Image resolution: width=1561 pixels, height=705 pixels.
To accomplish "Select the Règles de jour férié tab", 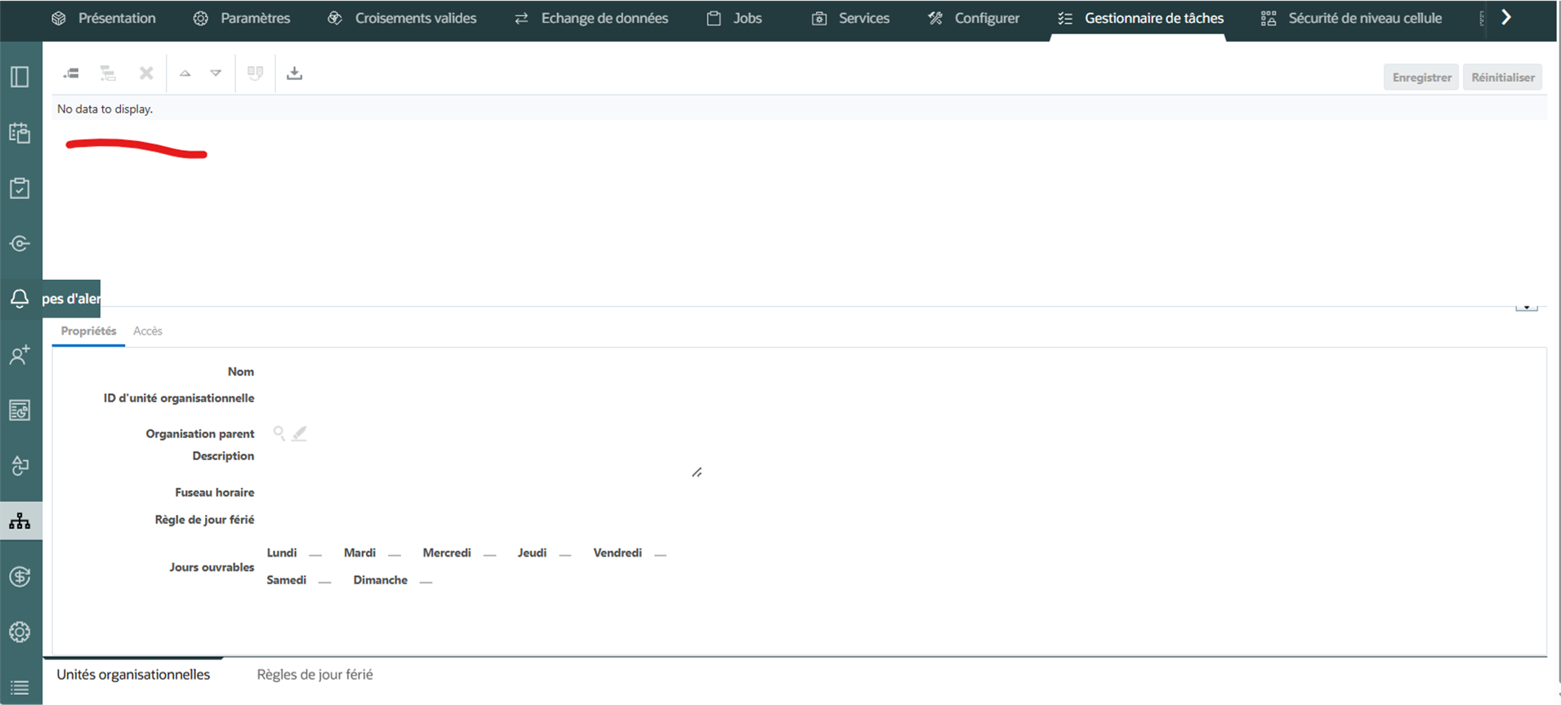I will (x=314, y=674).
